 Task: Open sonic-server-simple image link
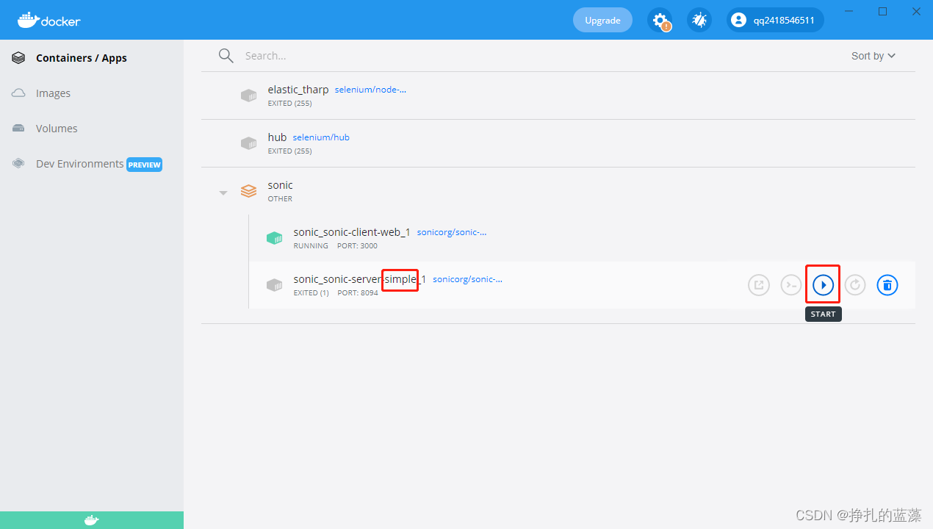467,279
